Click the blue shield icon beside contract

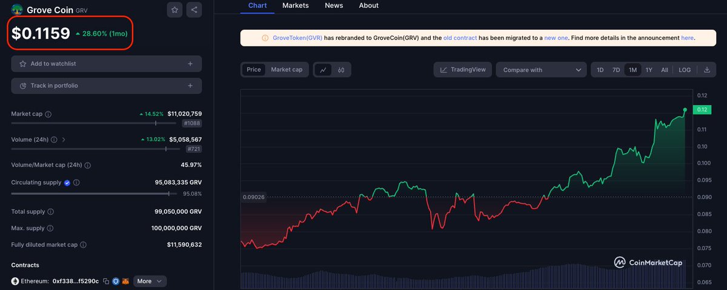click(x=115, y=282)
